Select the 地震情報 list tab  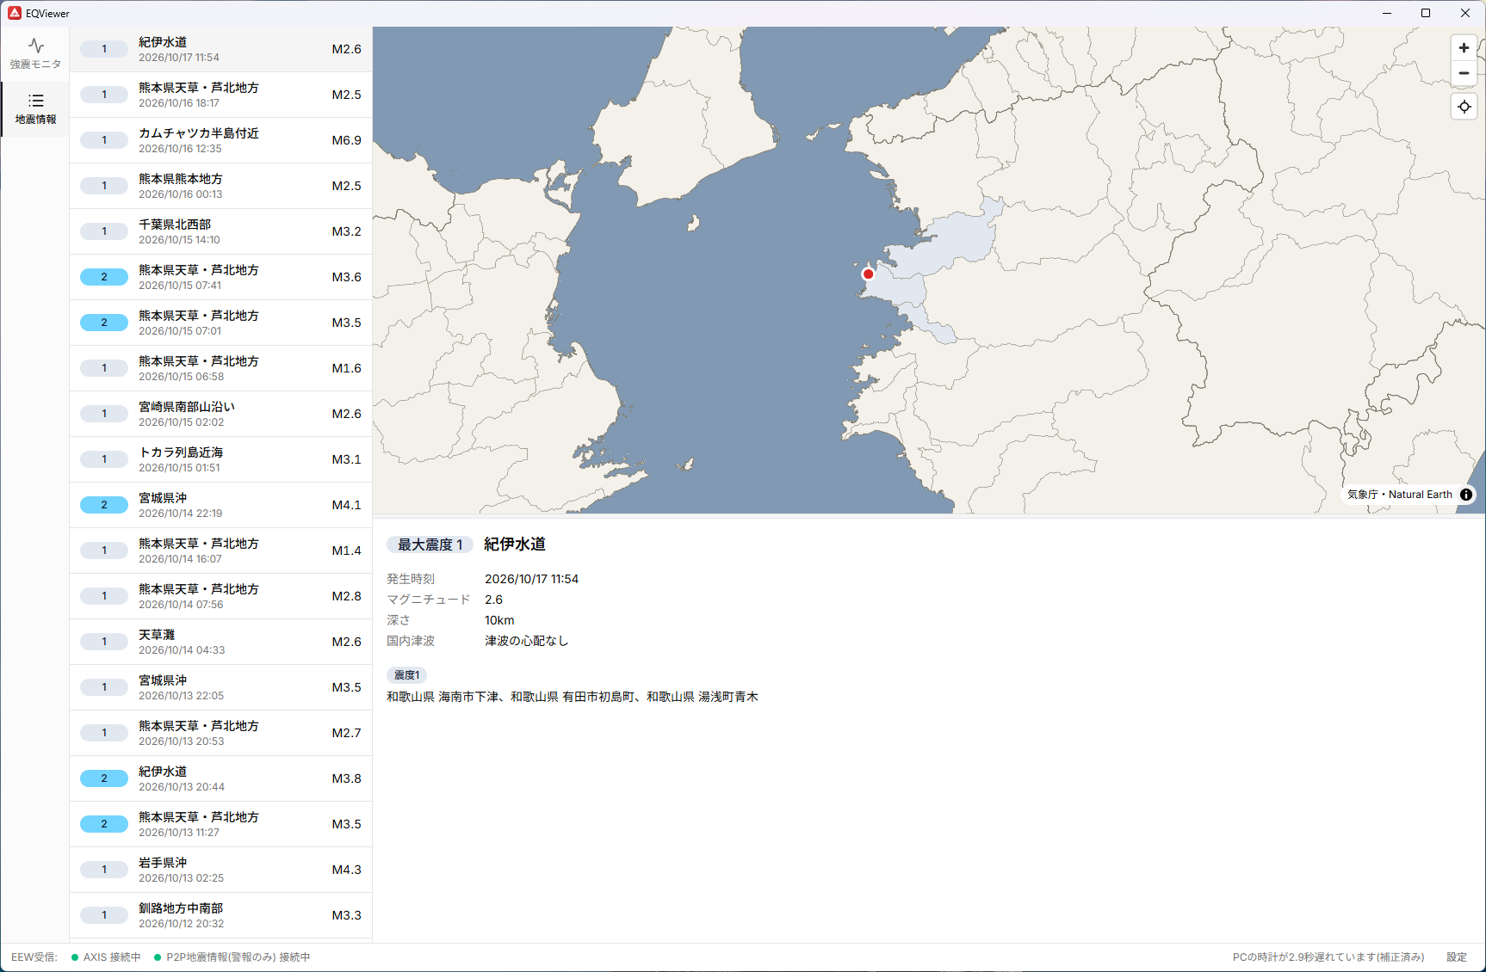tap(35, 108)
